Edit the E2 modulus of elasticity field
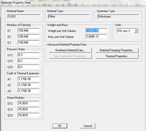This screenshot has width=146, height=131. pos(28,37)
